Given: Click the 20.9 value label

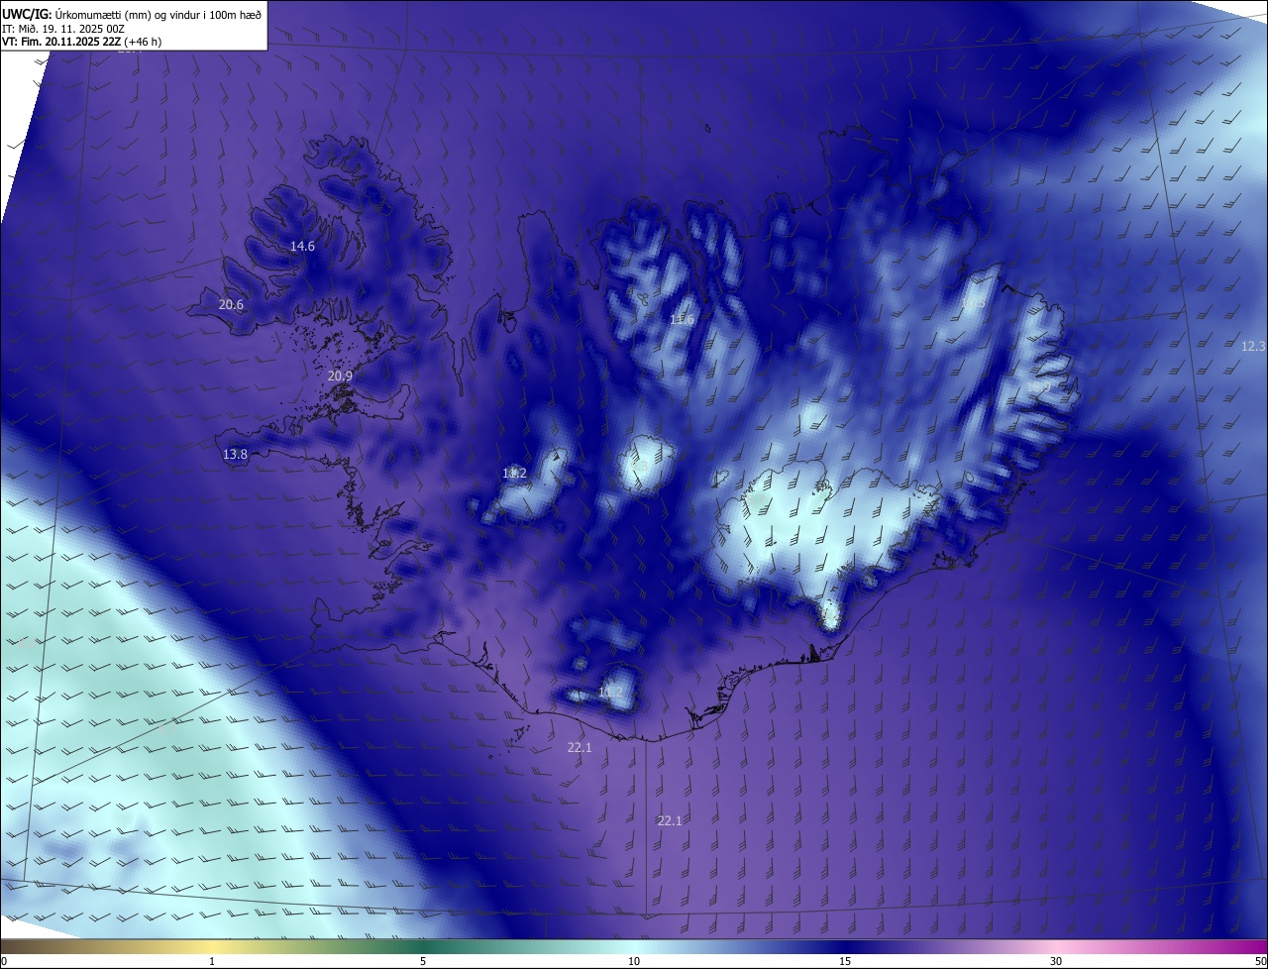Looking at the screenshot, I should (x=340, y=377).
